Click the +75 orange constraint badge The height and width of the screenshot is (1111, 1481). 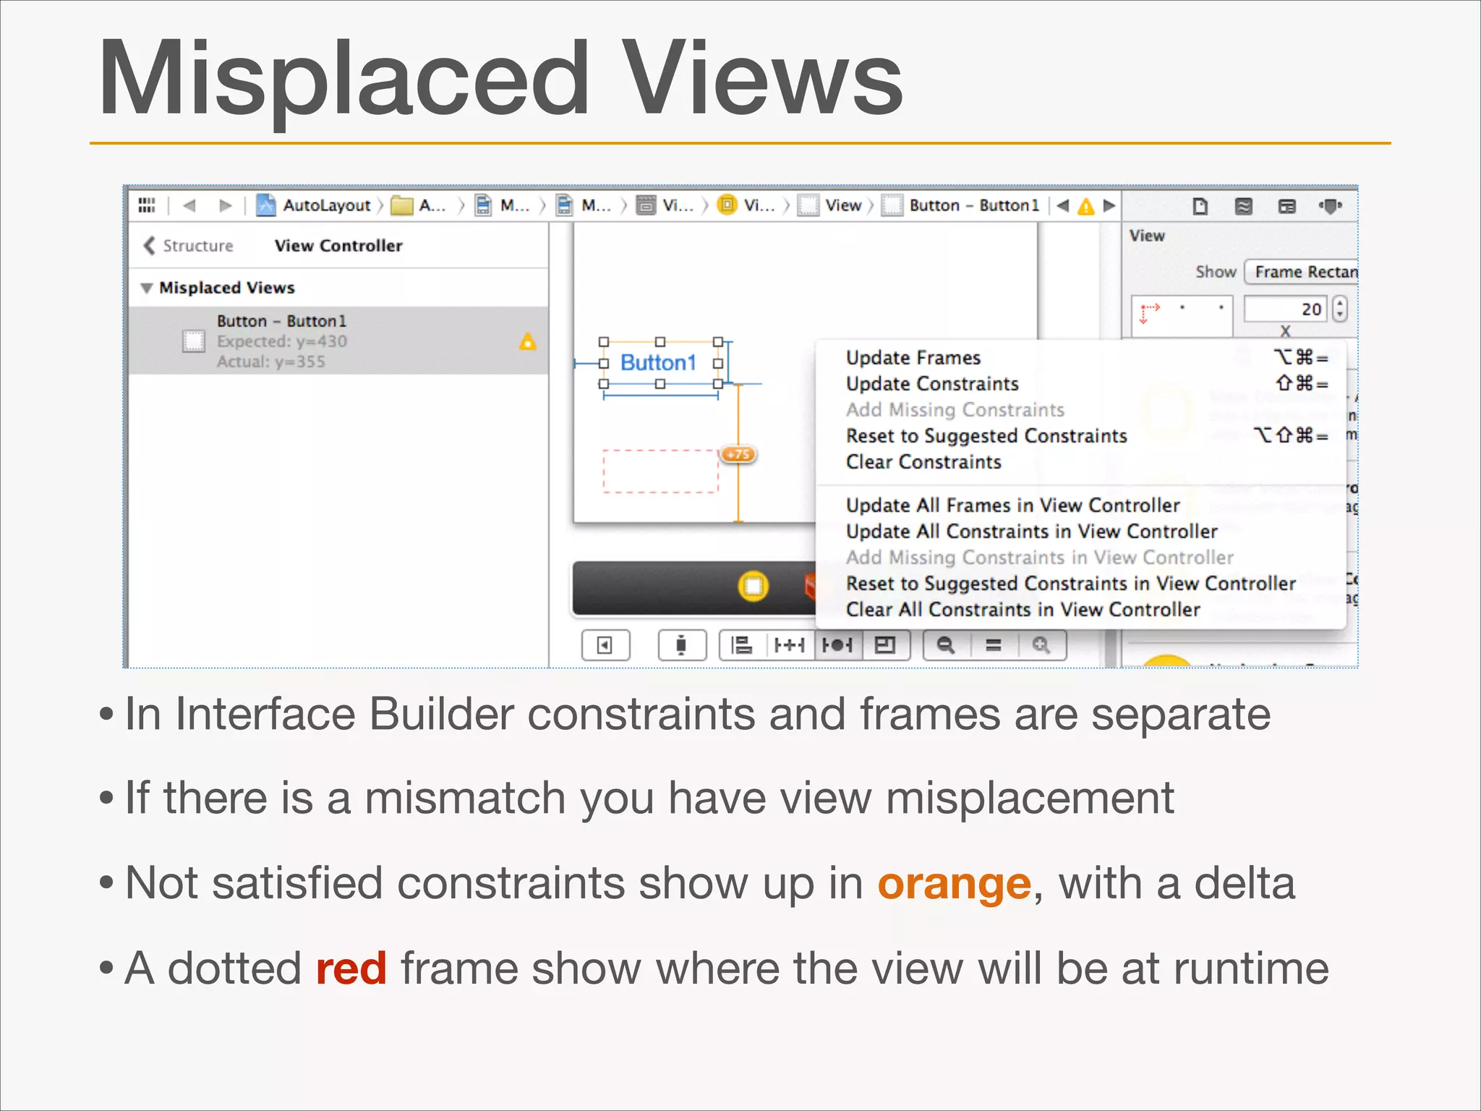pyautogui.click(x=738, y=454)
